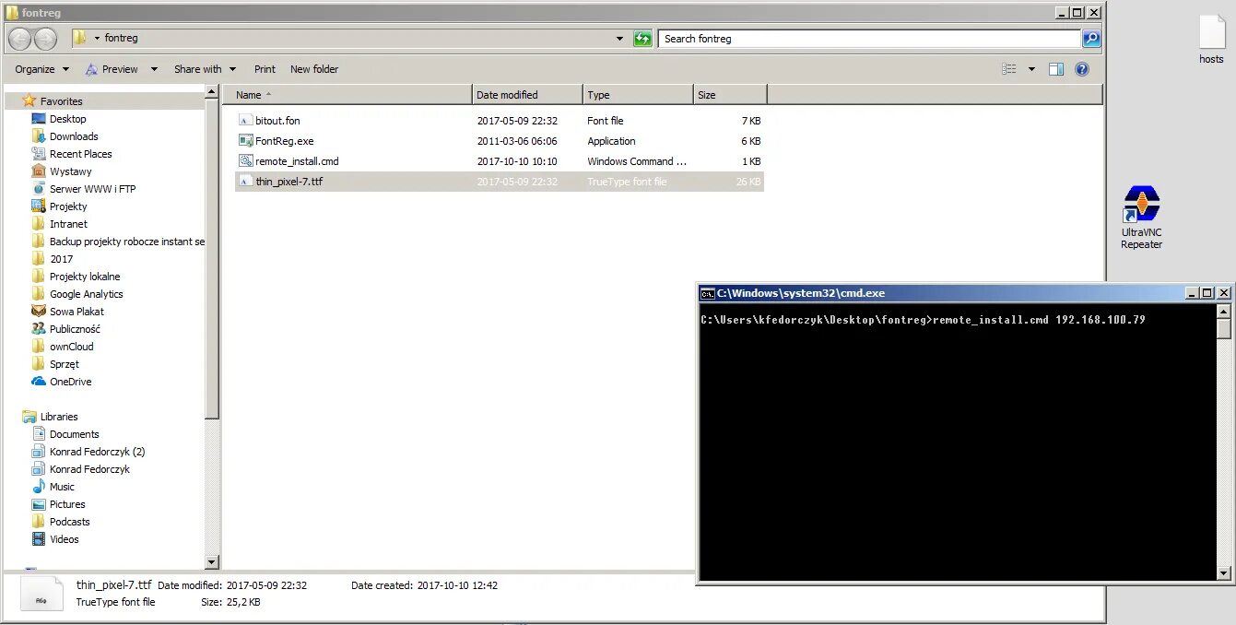
Task: Click the Change your view icon
Action: pyautogui.click(x=1009, y=69)
